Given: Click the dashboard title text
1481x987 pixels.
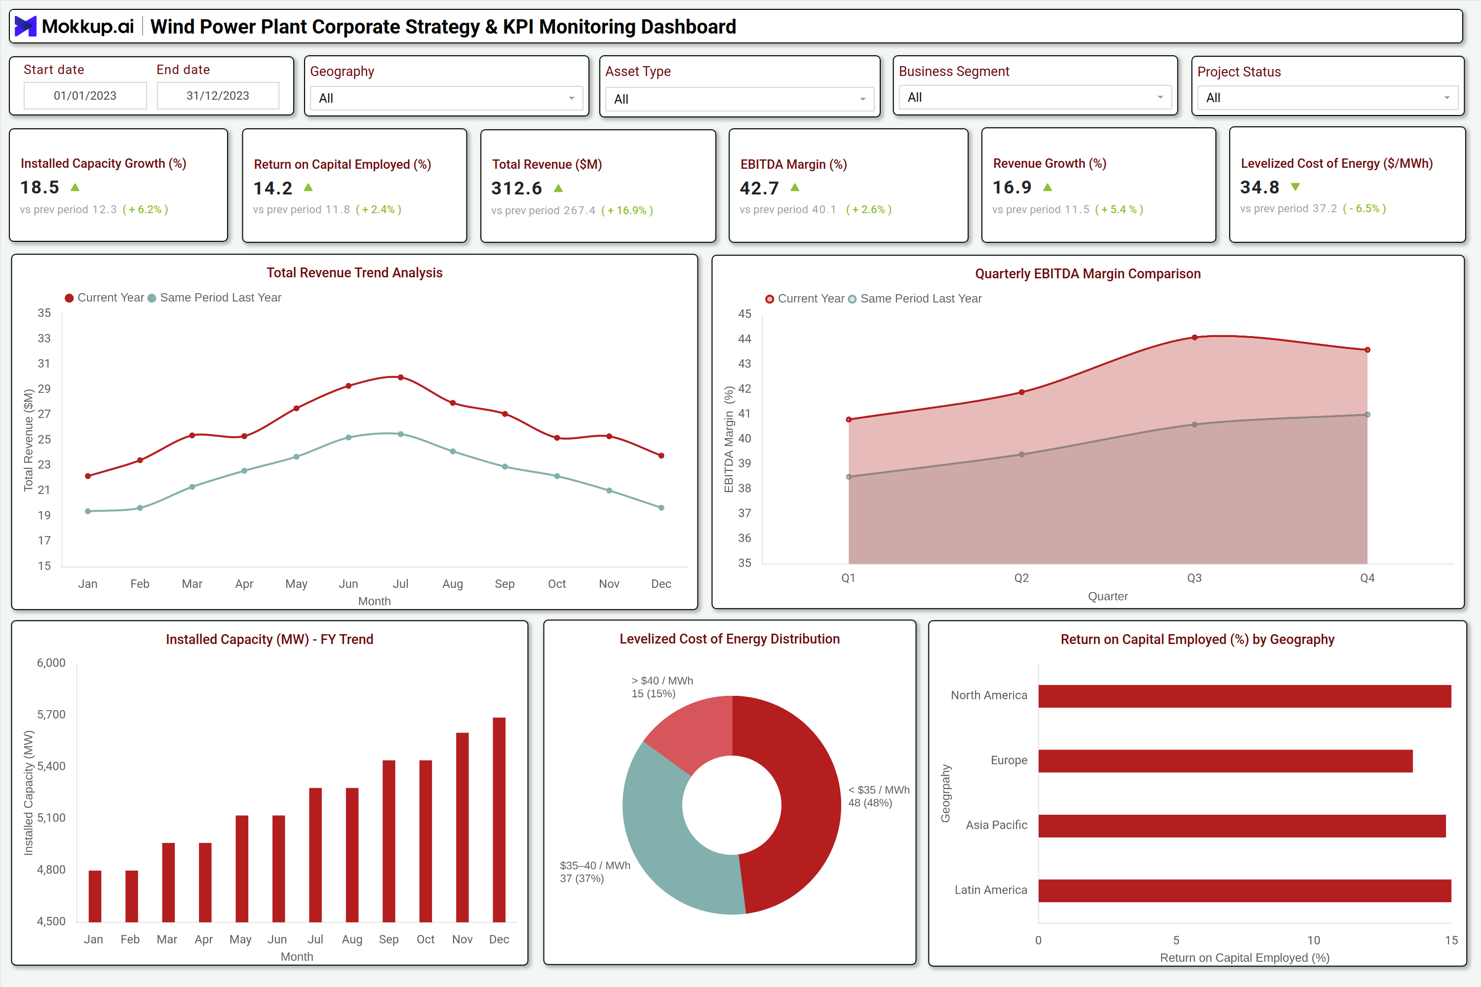Looking at the screenshot, I should click(443, 27).
